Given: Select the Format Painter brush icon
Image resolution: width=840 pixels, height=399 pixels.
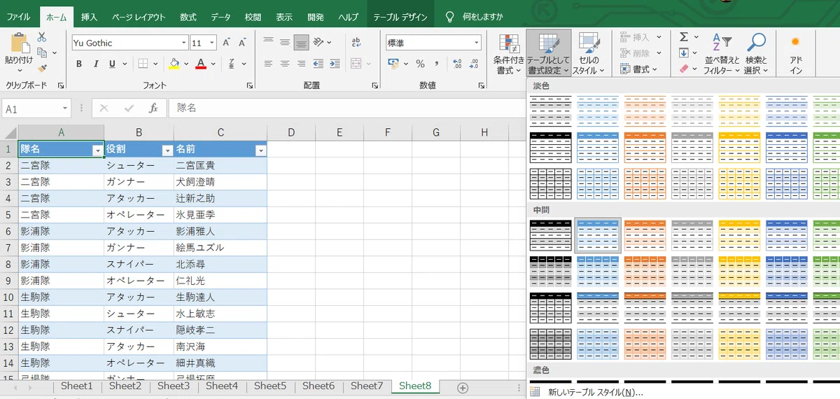Looking at the screenshot, I should (42, 69).
